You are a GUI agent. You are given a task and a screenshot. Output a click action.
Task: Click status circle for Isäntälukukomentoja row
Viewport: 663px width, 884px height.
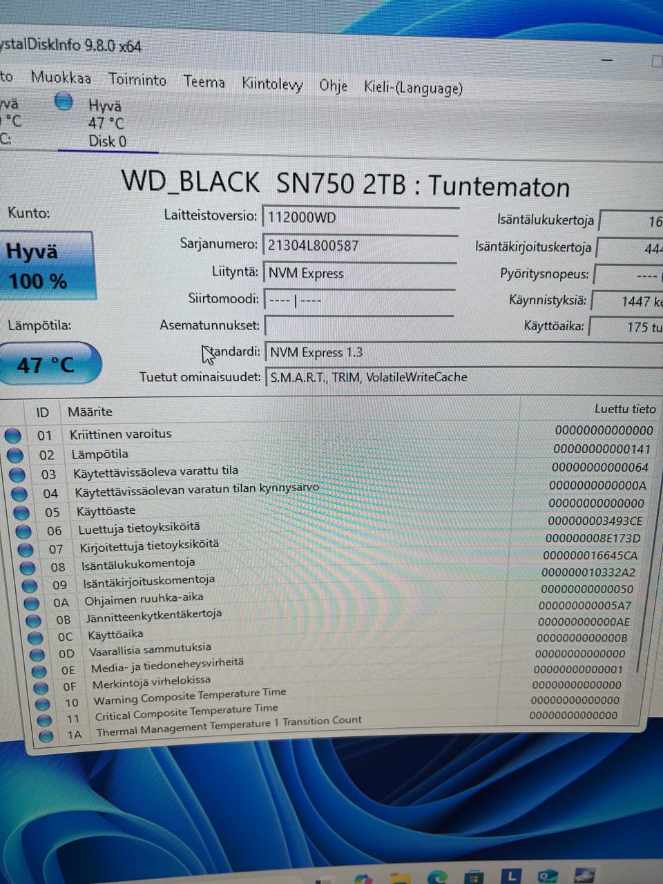28,568
